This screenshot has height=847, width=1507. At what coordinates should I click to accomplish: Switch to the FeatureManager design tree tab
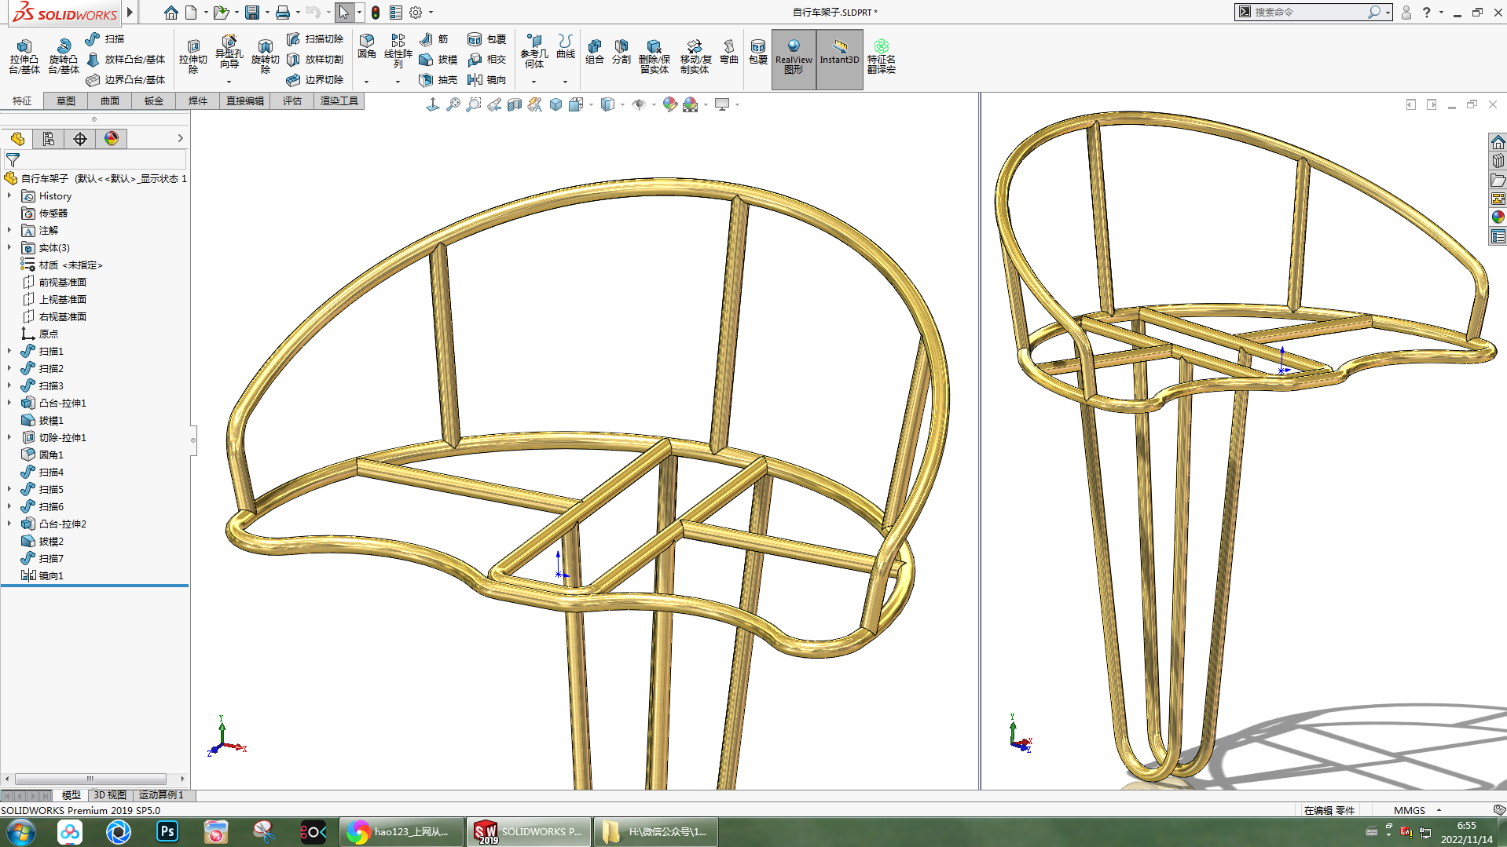click(17, 139)
